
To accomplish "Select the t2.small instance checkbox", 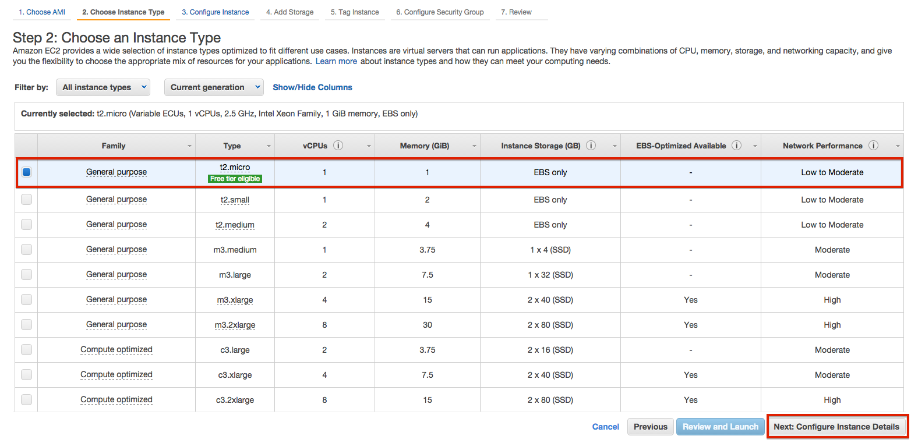I will point(26,200).
